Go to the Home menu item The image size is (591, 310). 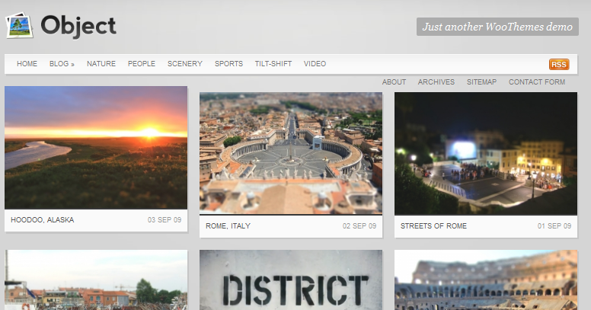[x=27, y=64]
